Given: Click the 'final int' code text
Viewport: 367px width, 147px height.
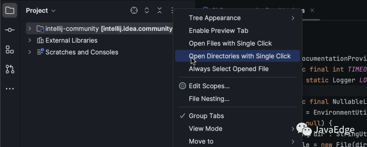Looking at the screenshot, I should [327, 69].
